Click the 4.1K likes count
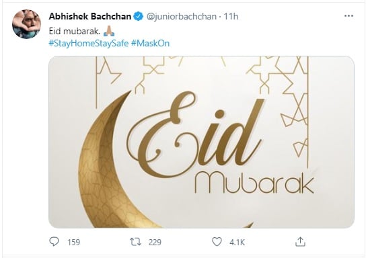 (237, 242)
